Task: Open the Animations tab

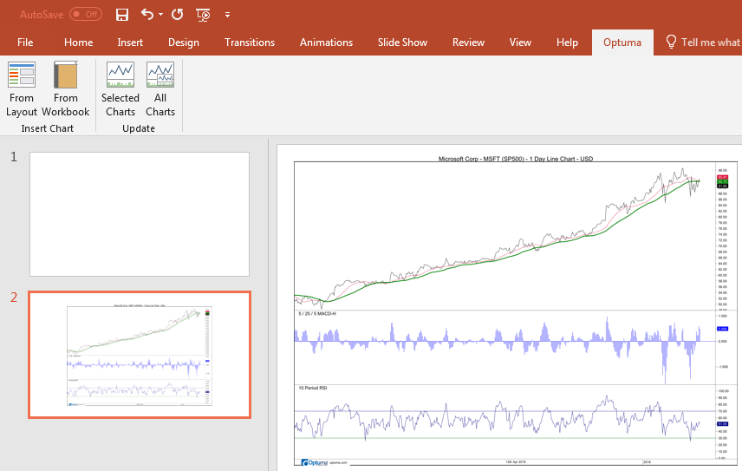Action: pos(326,43)
